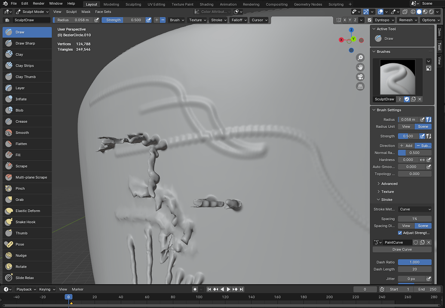Select the Smooth brush tool

coord(27,133)
